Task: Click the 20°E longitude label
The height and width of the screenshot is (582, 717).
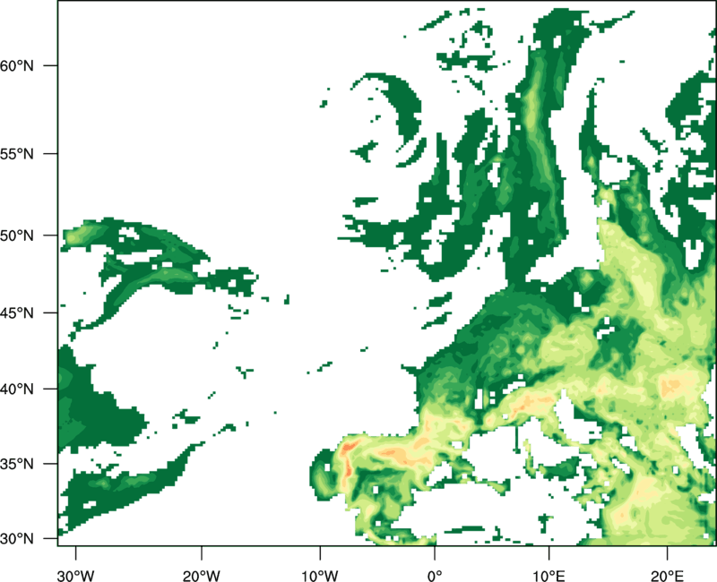Action: [x=667, y=576]
